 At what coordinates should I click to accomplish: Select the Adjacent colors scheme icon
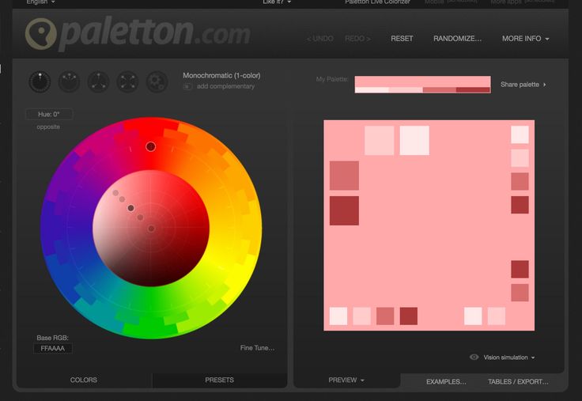point(69,81)
